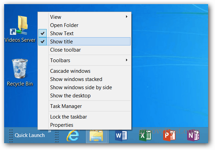The height and width of the screenshot is (150, 215).
Task: Expand Quick Launch overflow chevron
Action: (50, 131)
